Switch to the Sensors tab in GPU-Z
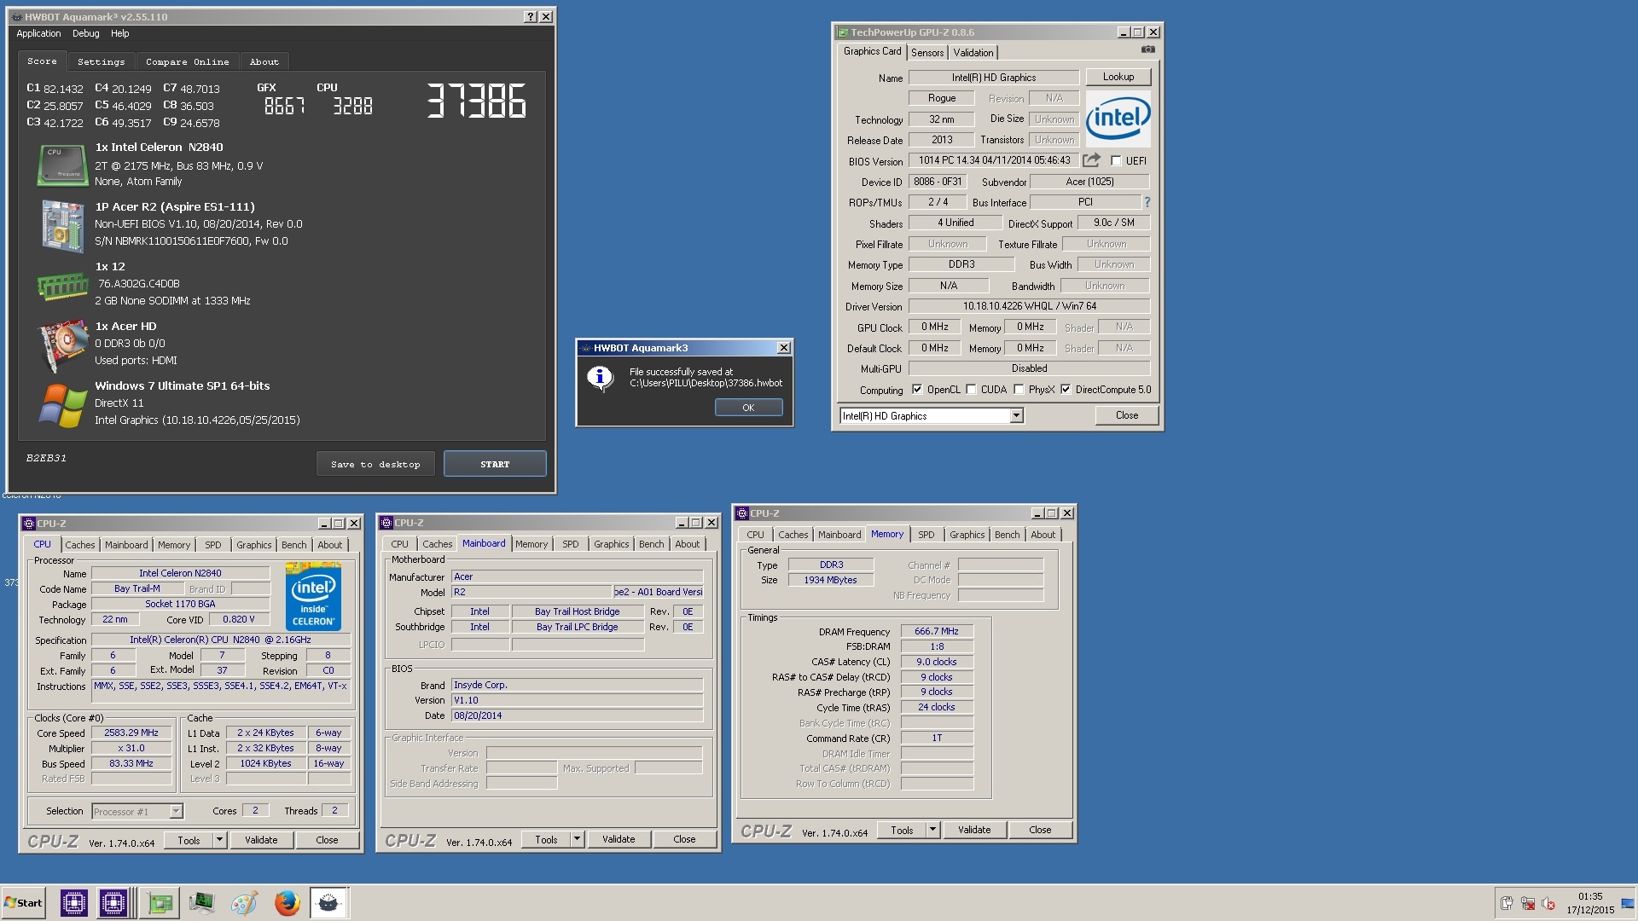This screenshot has width=1638, height=921. pos(927,52)
